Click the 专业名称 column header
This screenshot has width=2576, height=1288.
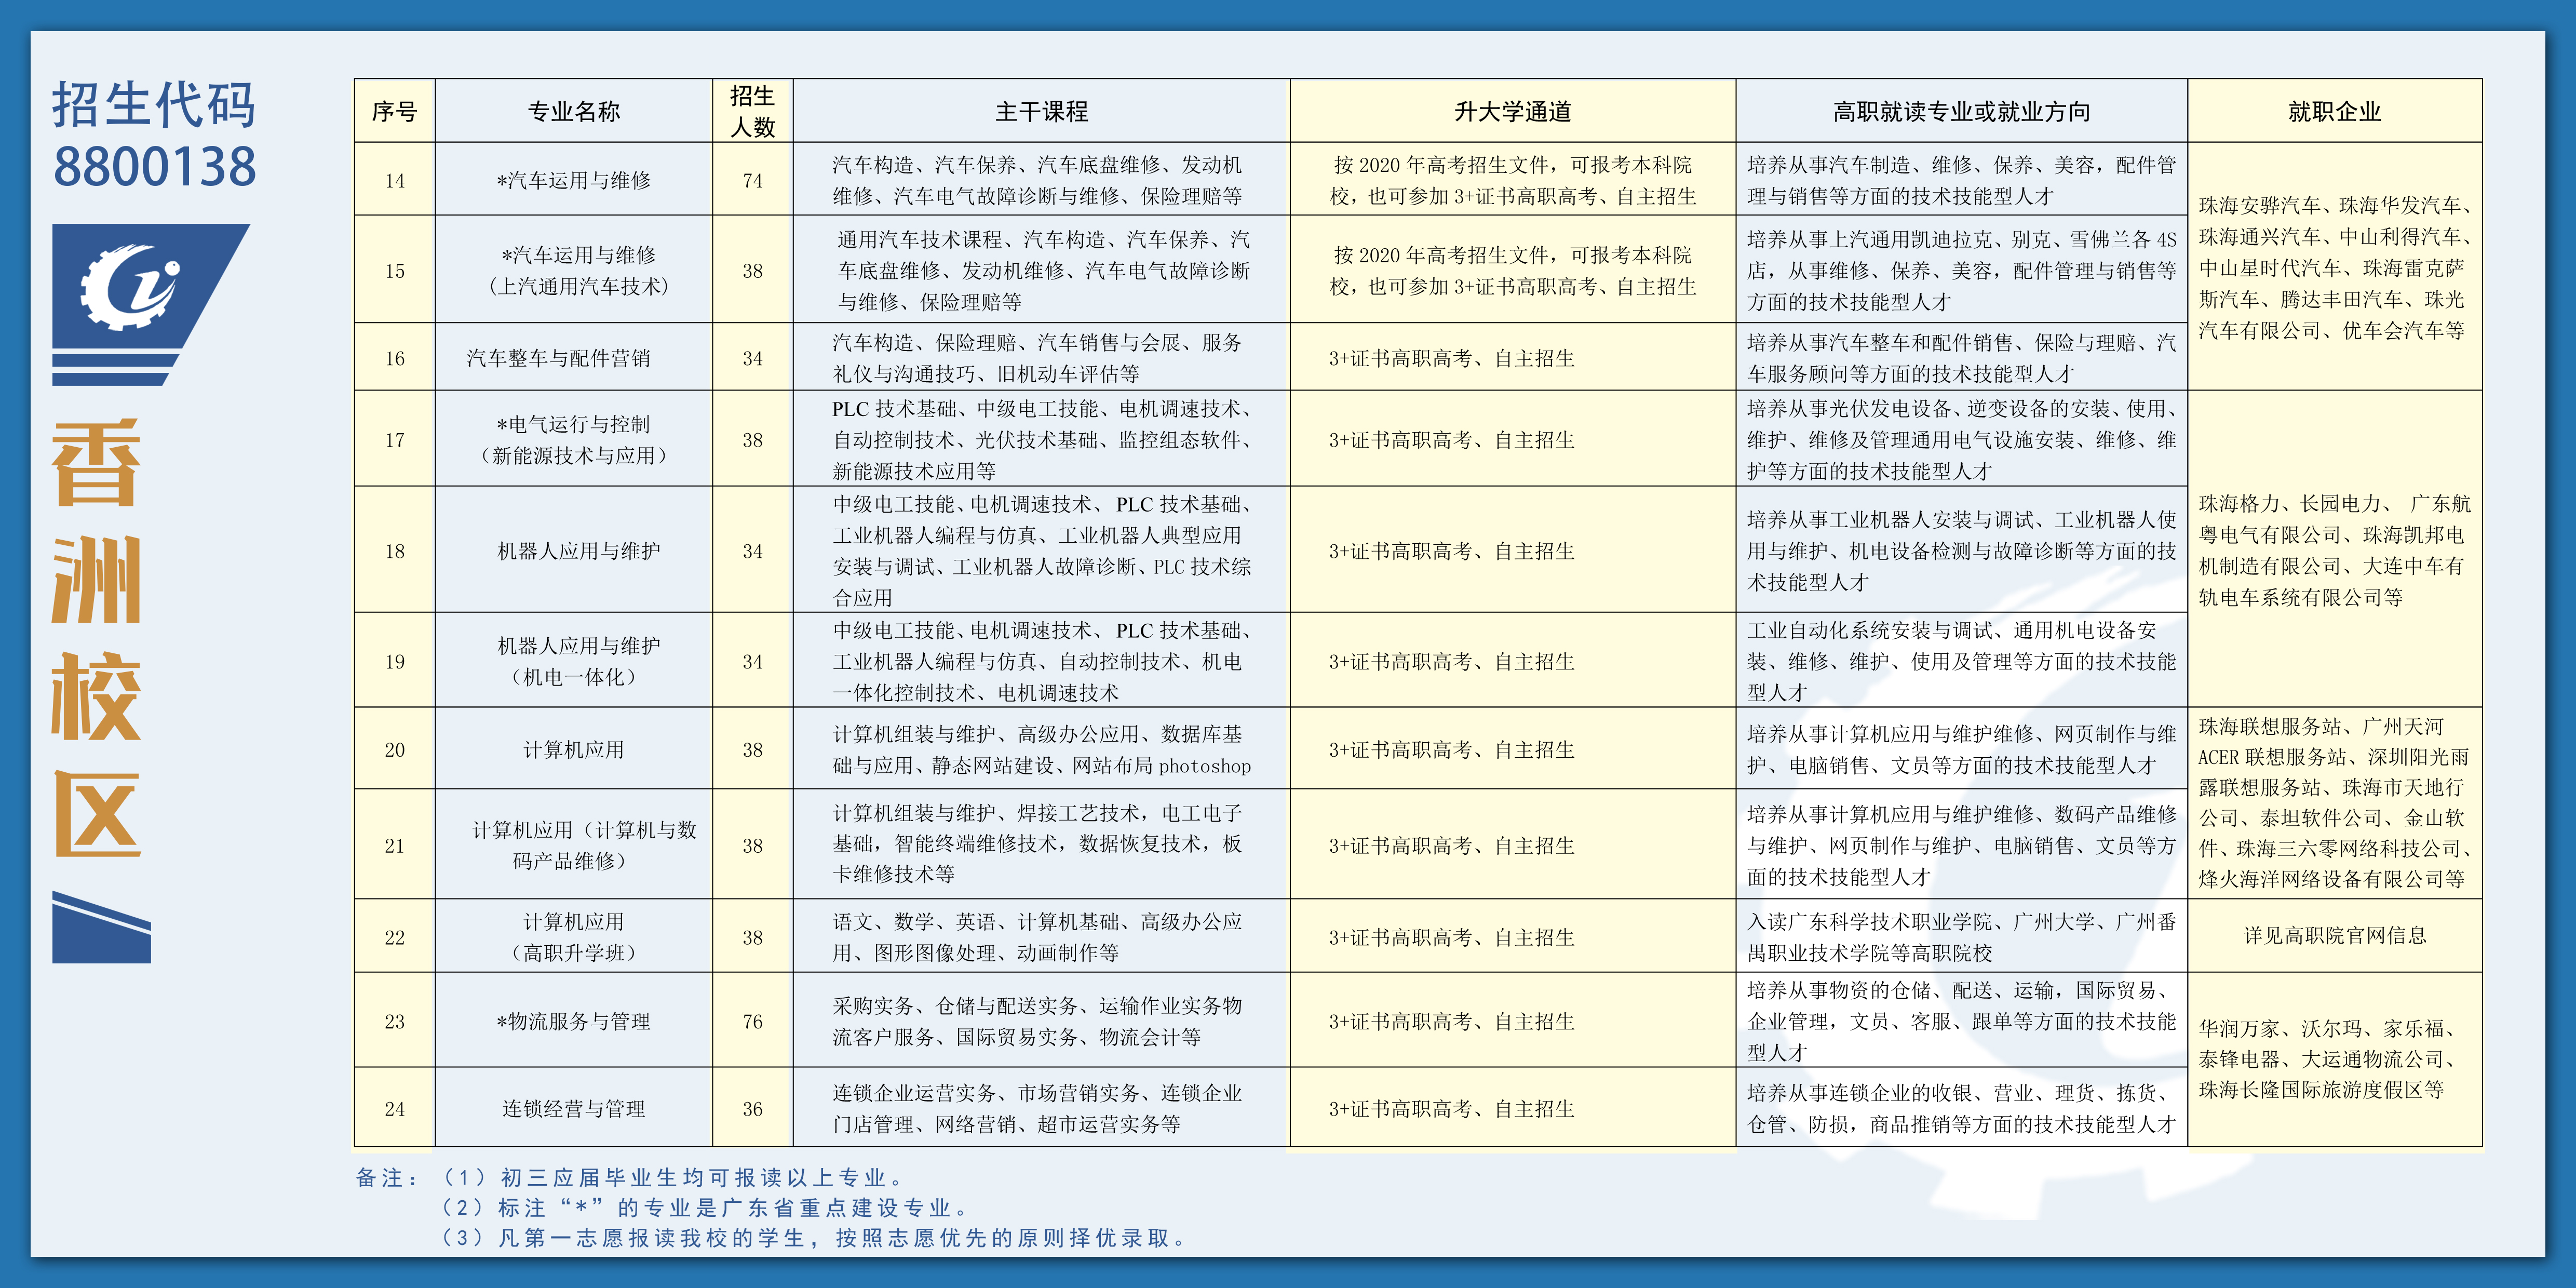[573, 111]
